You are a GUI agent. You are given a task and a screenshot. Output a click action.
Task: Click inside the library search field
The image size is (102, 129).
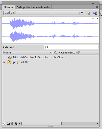click(71, 47)
